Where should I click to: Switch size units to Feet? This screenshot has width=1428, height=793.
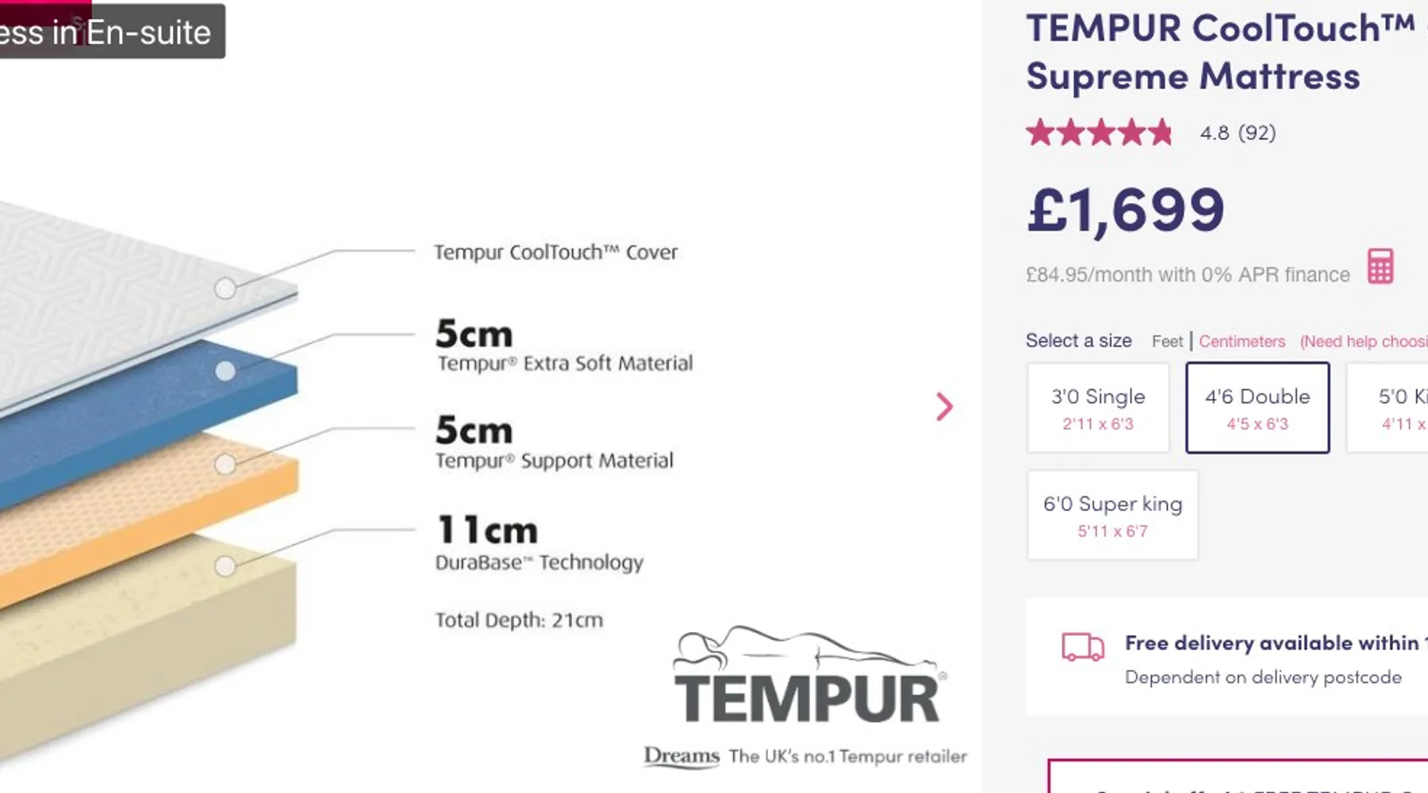click(1167, 342)
